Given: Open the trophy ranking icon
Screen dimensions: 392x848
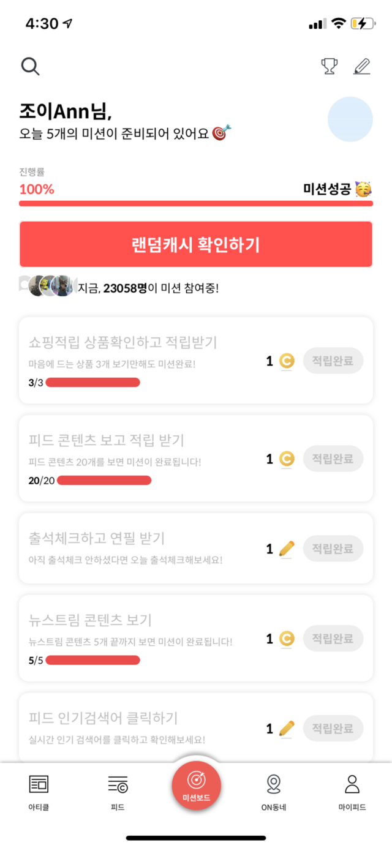Looking at the screenshot, I should pyautogui.click(x=330, y=66).
